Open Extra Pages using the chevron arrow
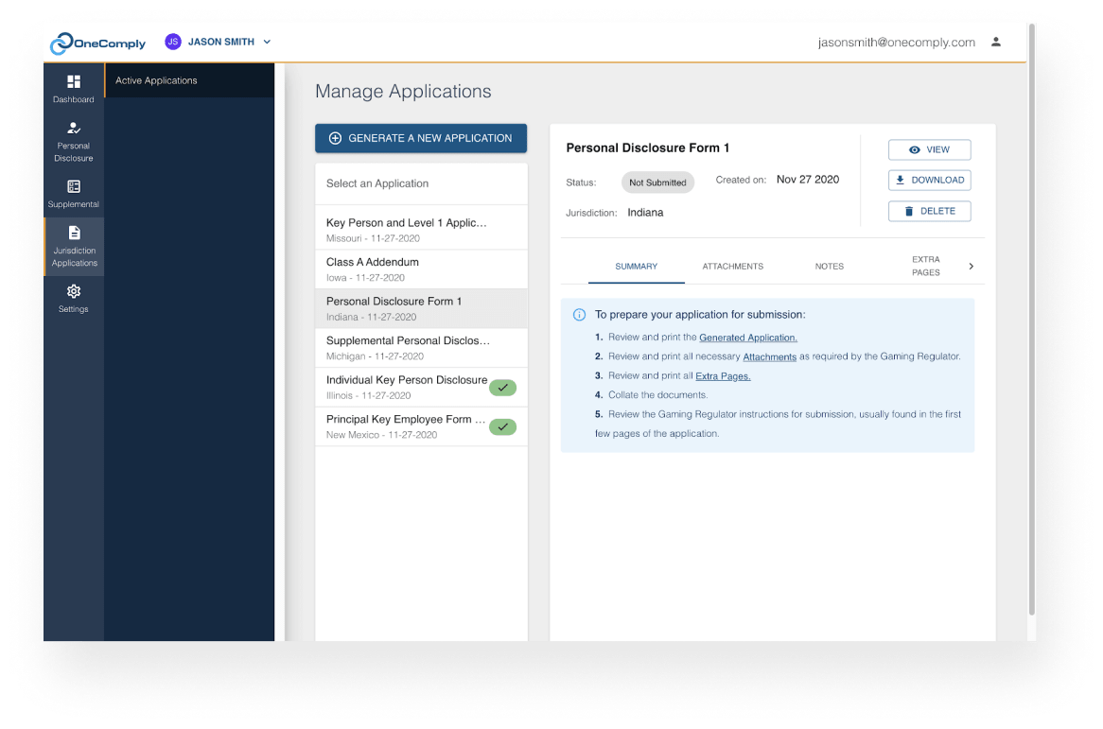Viewport: 1103px width, 729px height. coord(971,266)
